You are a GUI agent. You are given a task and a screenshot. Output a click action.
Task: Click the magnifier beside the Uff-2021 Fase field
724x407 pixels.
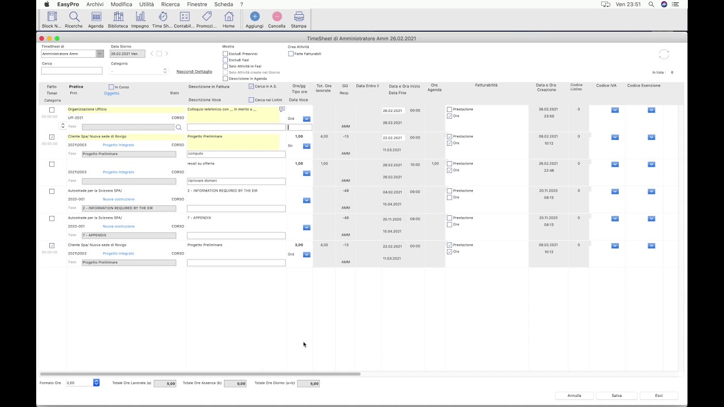click(179, 127)
